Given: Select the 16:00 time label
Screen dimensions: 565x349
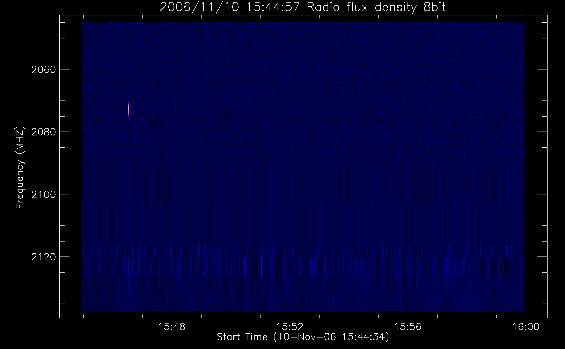Looking at the screenshot, I should click(x=526, y=327).
